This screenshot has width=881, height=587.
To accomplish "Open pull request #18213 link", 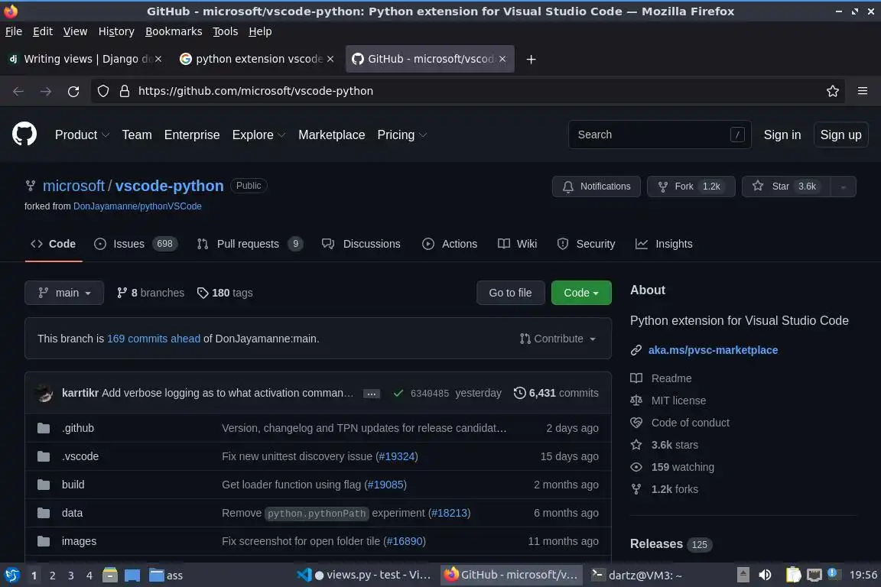I will point(450,513).
